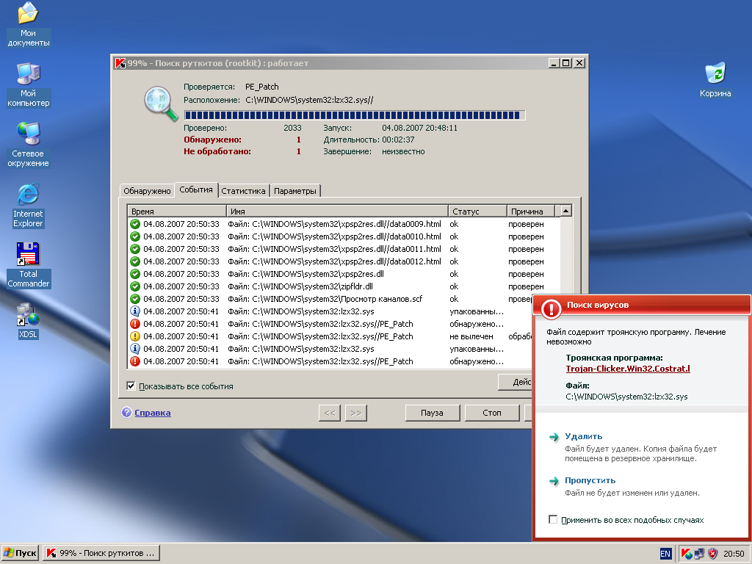Click the blue info icon on first lzx32.sys row
The image size is (752, 564).
(135, 311)
